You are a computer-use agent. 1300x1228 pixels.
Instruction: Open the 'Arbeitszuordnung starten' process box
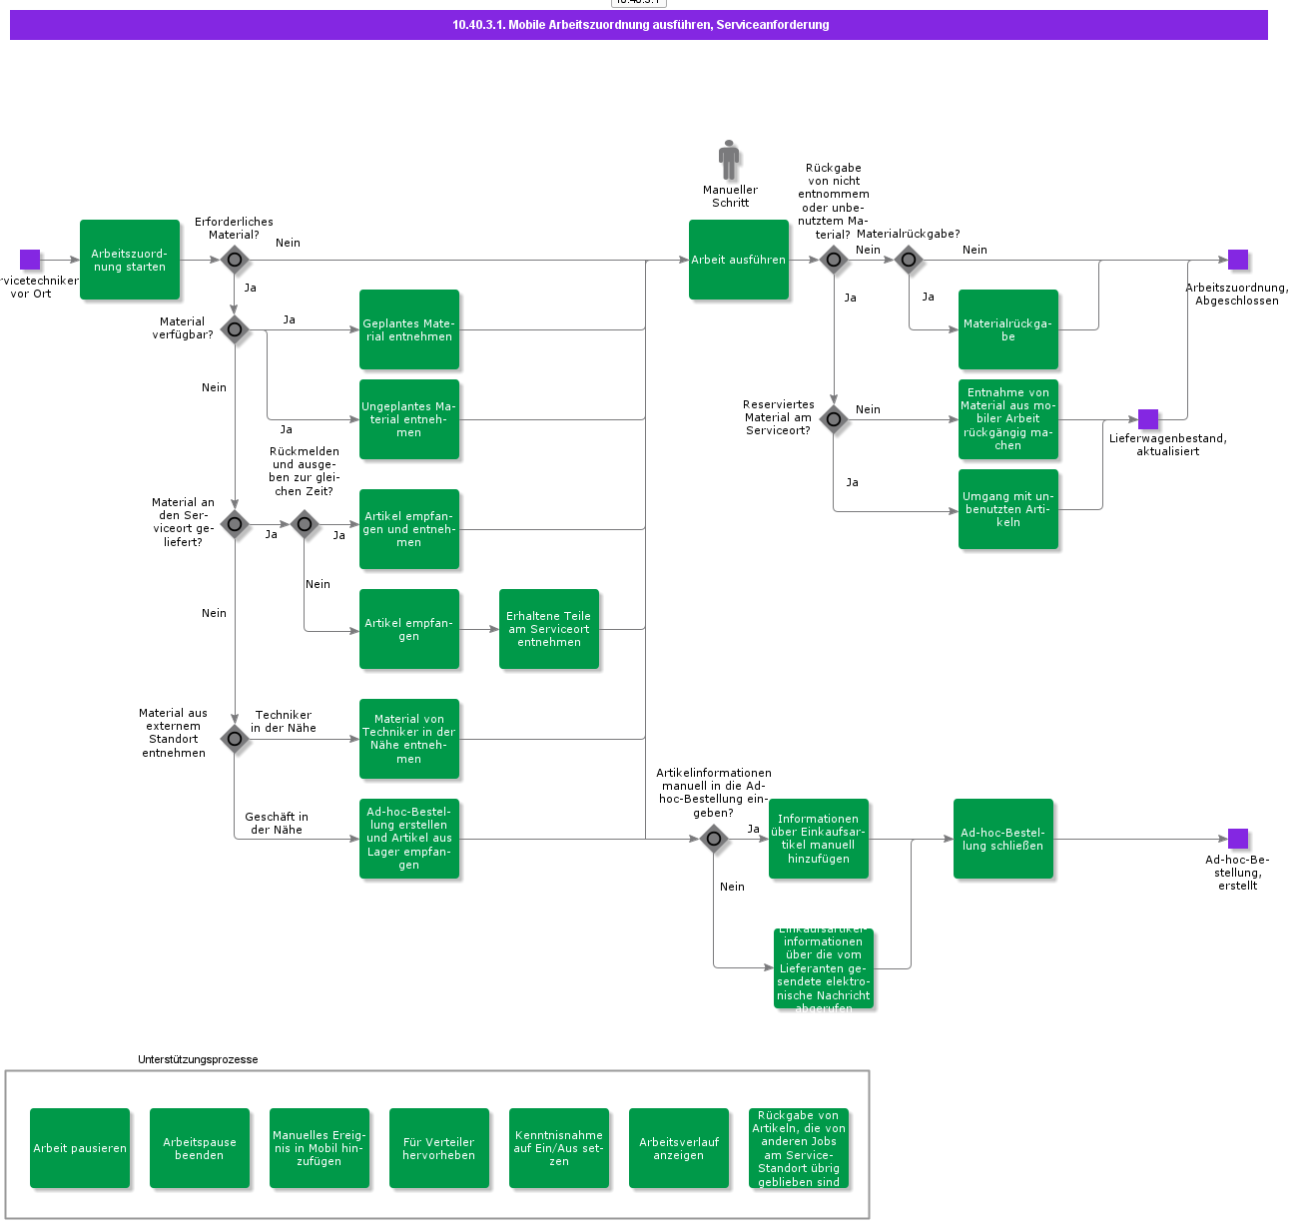click(x=130, y=260)
